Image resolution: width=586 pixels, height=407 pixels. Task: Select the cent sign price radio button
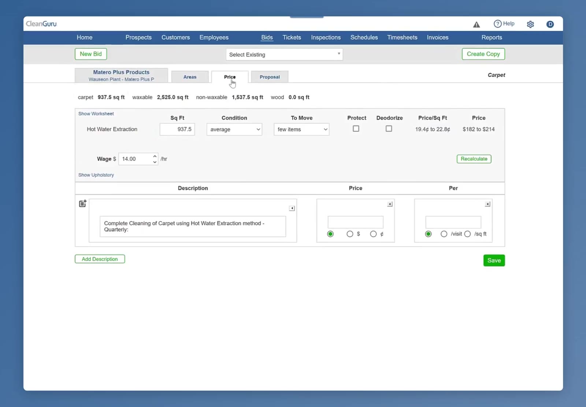click(373, 234)
